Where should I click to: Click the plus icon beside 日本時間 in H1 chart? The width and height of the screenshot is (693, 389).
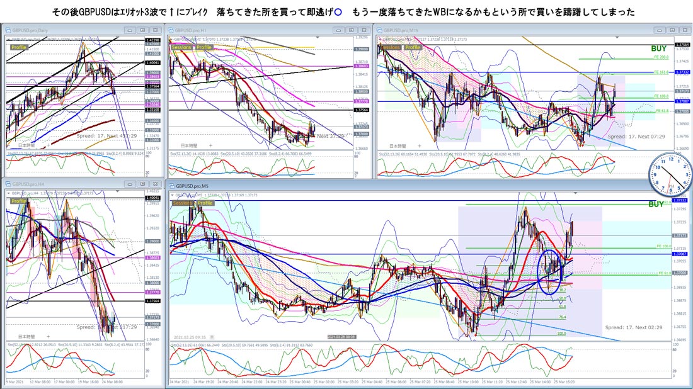click(x=211, y=145)
